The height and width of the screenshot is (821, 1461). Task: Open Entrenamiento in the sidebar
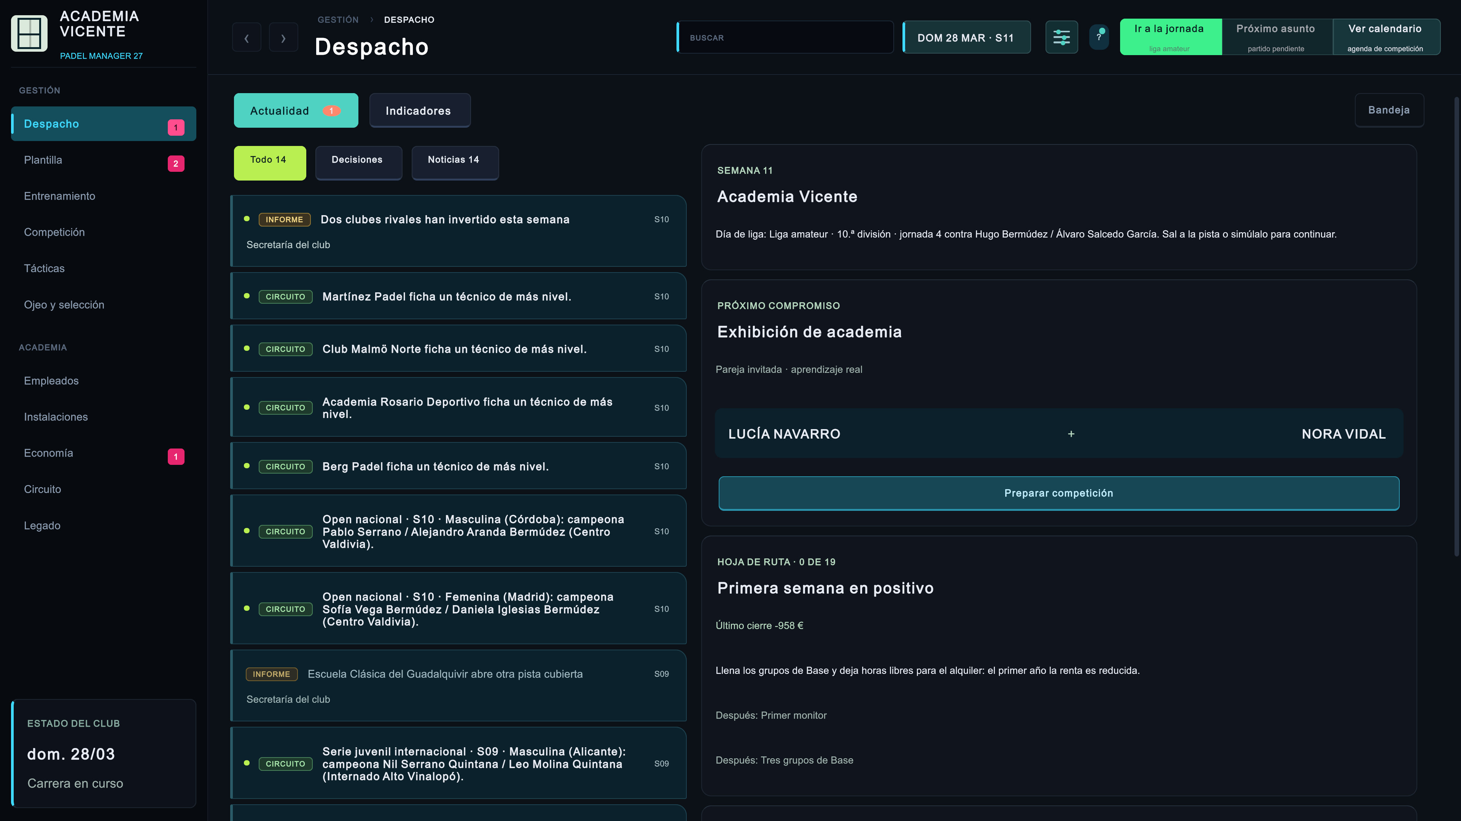click(104, 196)
